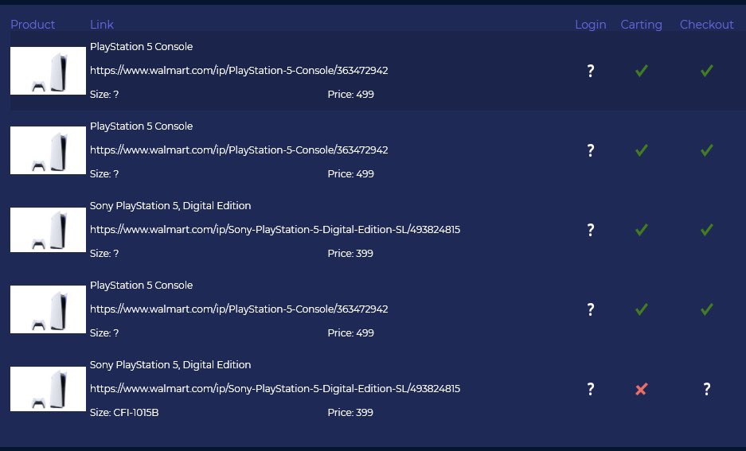Open the fourth row's PlayStation-5-Console Walmart link
The image size is (746, 451).
[x=239, y=309]
